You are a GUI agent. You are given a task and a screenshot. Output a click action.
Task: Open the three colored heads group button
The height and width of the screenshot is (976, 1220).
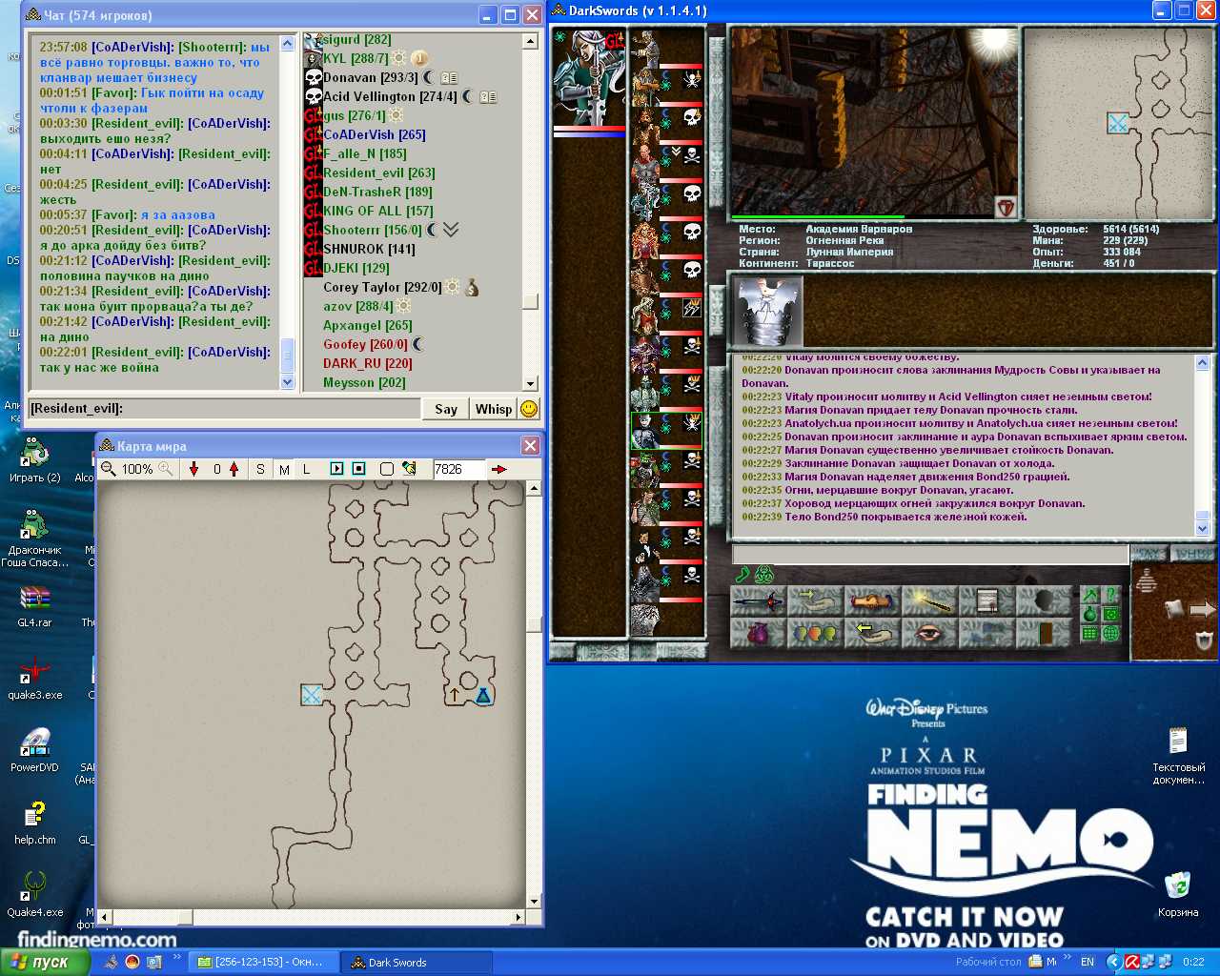pos(815,633)
